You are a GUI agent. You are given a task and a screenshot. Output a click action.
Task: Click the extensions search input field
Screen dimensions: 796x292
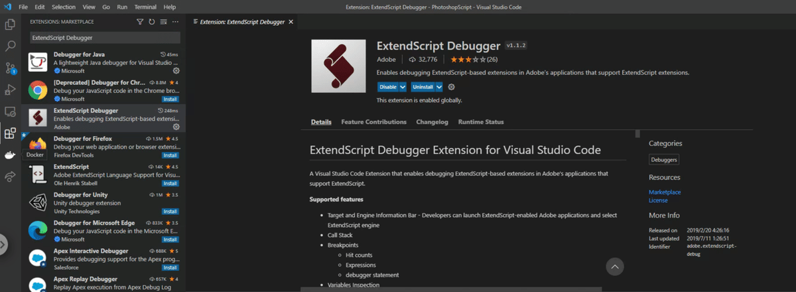[105, 38]
